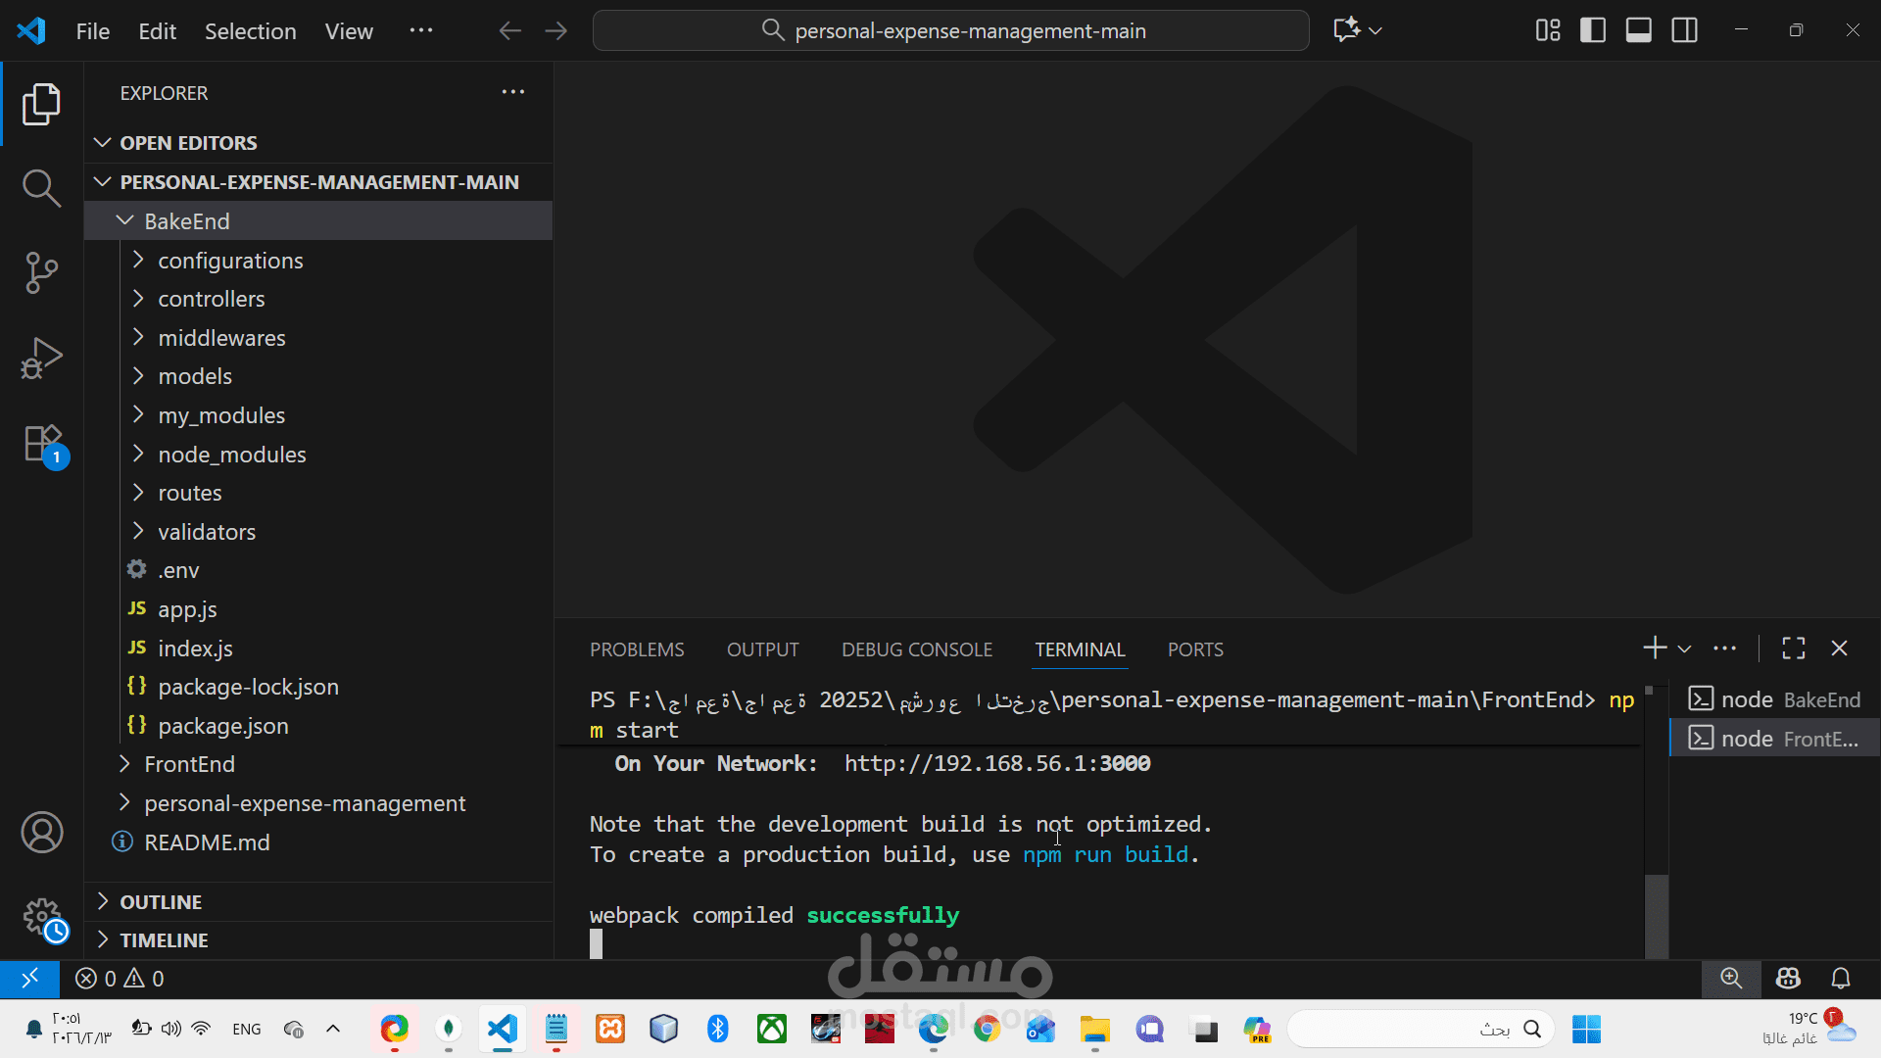1881x1058 pixels.
Task: Click the command center search field
Action: [950, 30]
